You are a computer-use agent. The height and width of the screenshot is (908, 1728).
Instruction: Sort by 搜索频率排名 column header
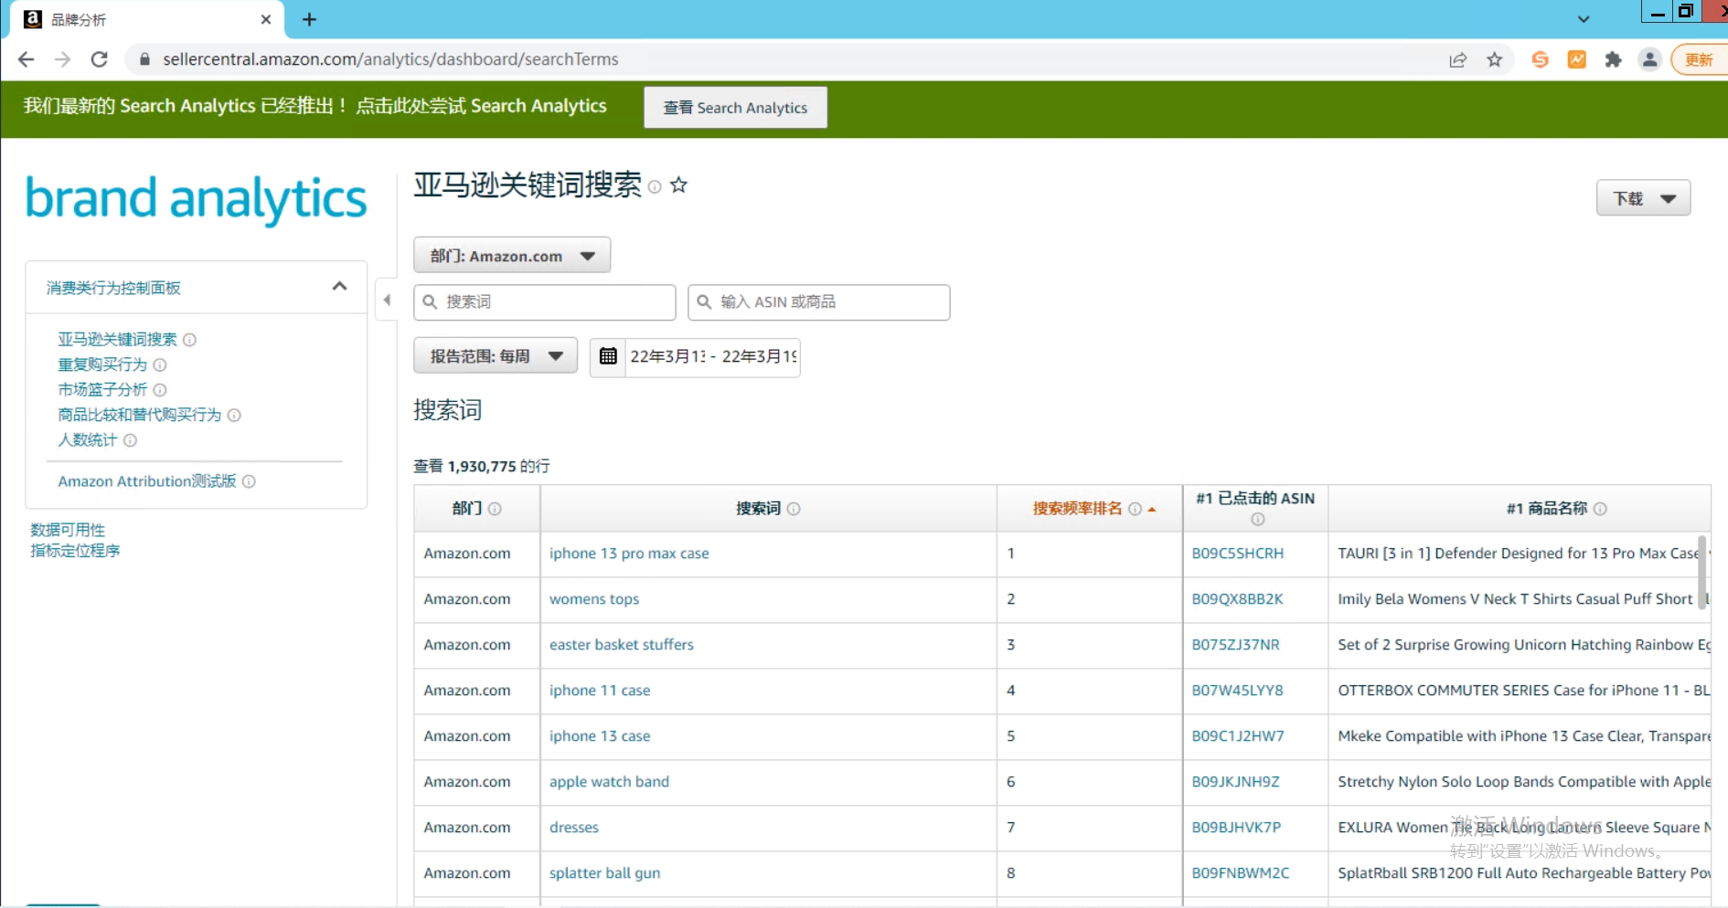coord(1077,509)
